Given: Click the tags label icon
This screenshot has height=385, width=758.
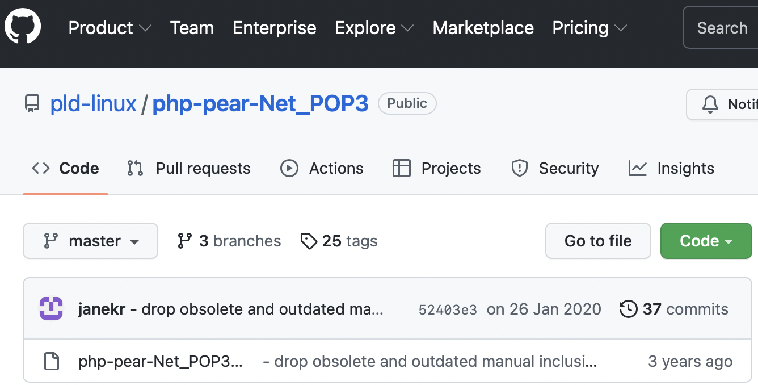Looking at the screenshot, I should (x=308, y=241).
